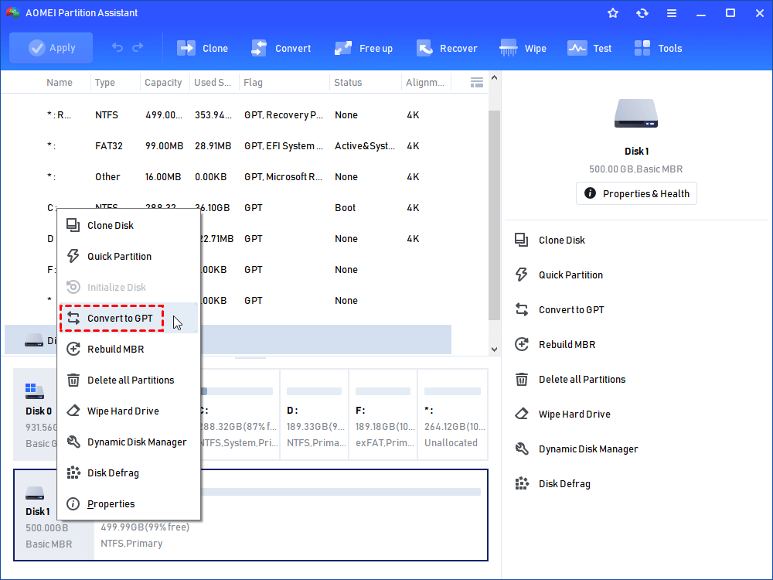Image resolution: width=773 pixels, height=580 pixels.
Task: Select the D: 189.33GB partition block
Action: coord(314,415)
